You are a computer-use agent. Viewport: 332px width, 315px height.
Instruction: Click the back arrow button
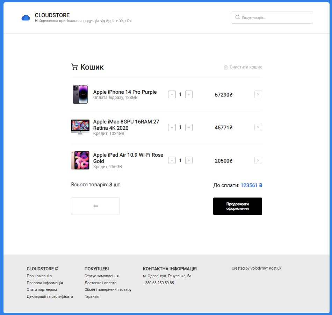click(95, 206)
